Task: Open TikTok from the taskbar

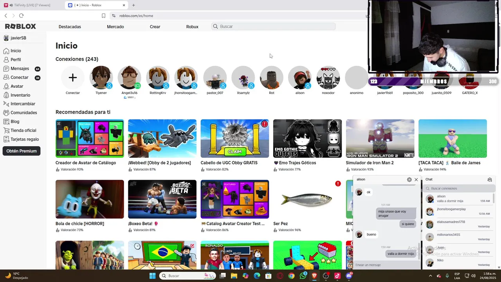Action: (337, 276)
